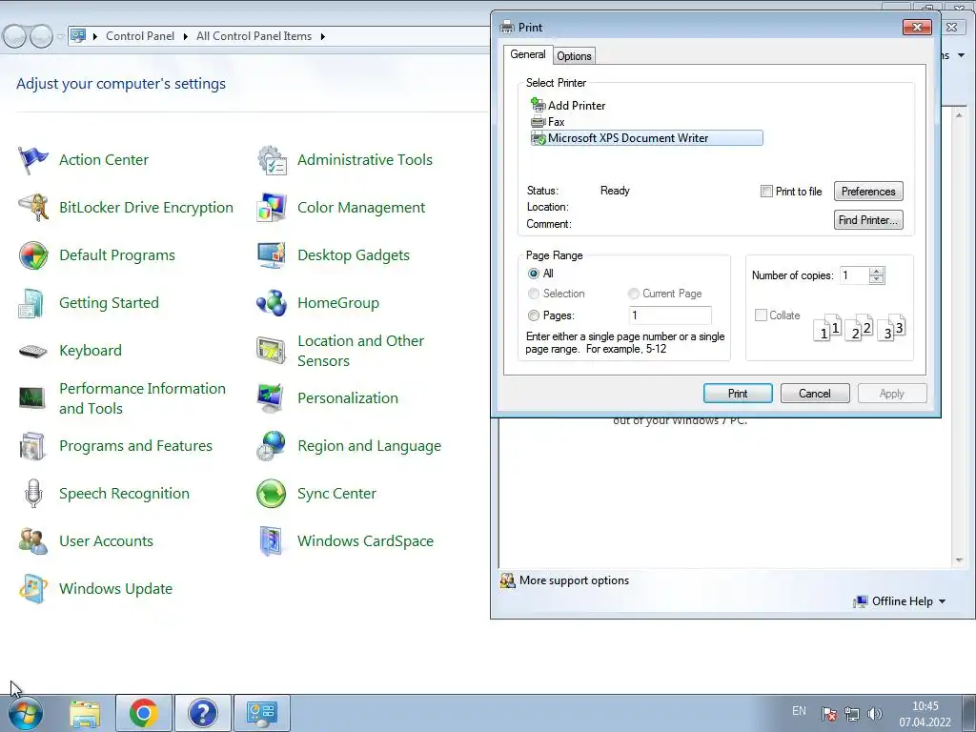The image size is (976, 732).
Task: Open the Windows CardSpace icon
Action: click(x=272, y=541)
